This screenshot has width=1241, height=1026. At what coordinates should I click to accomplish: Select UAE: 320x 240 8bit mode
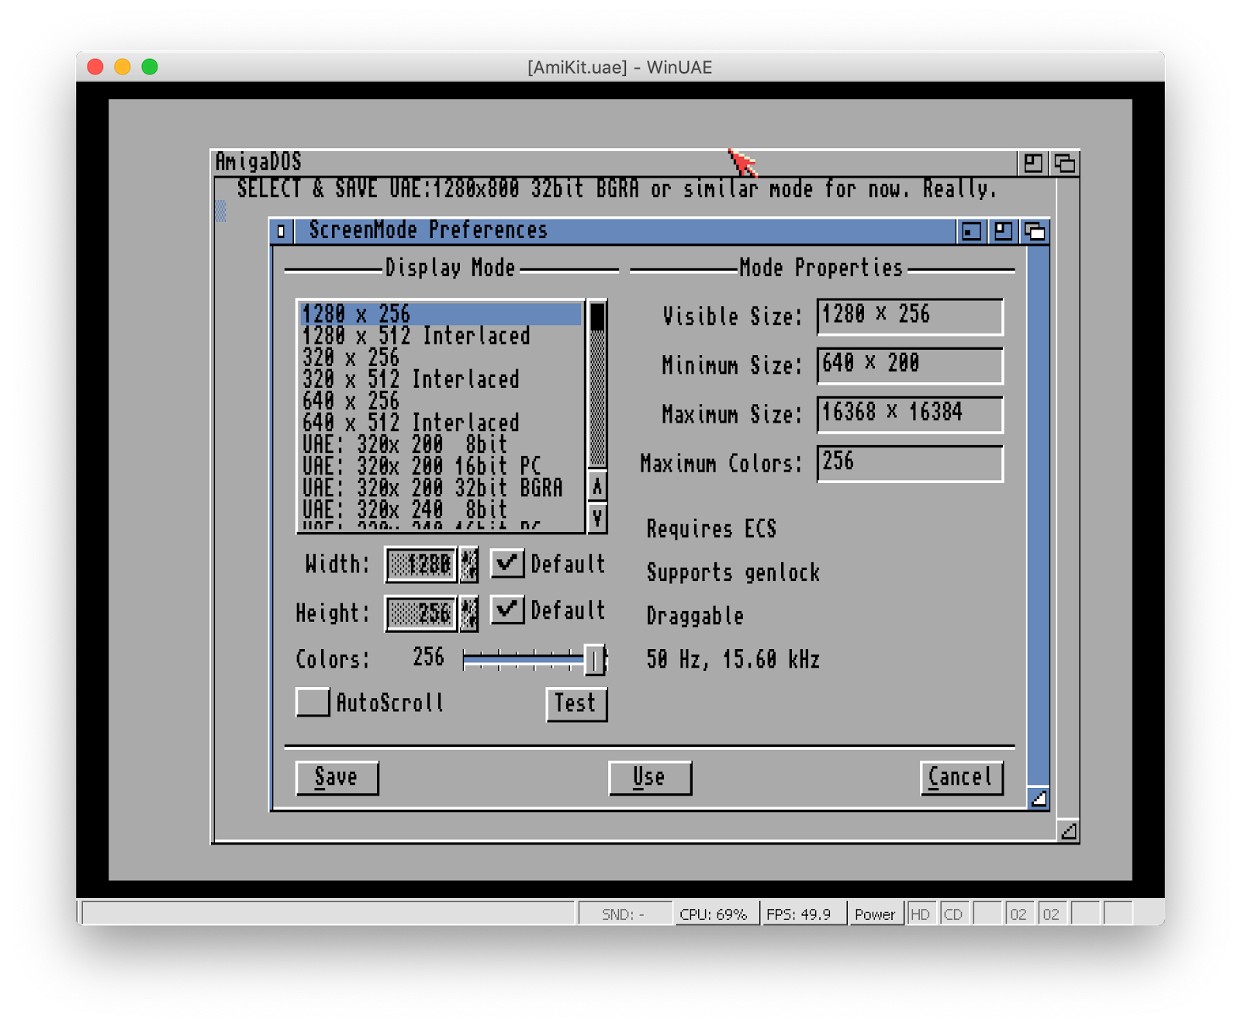click(441, 510)
